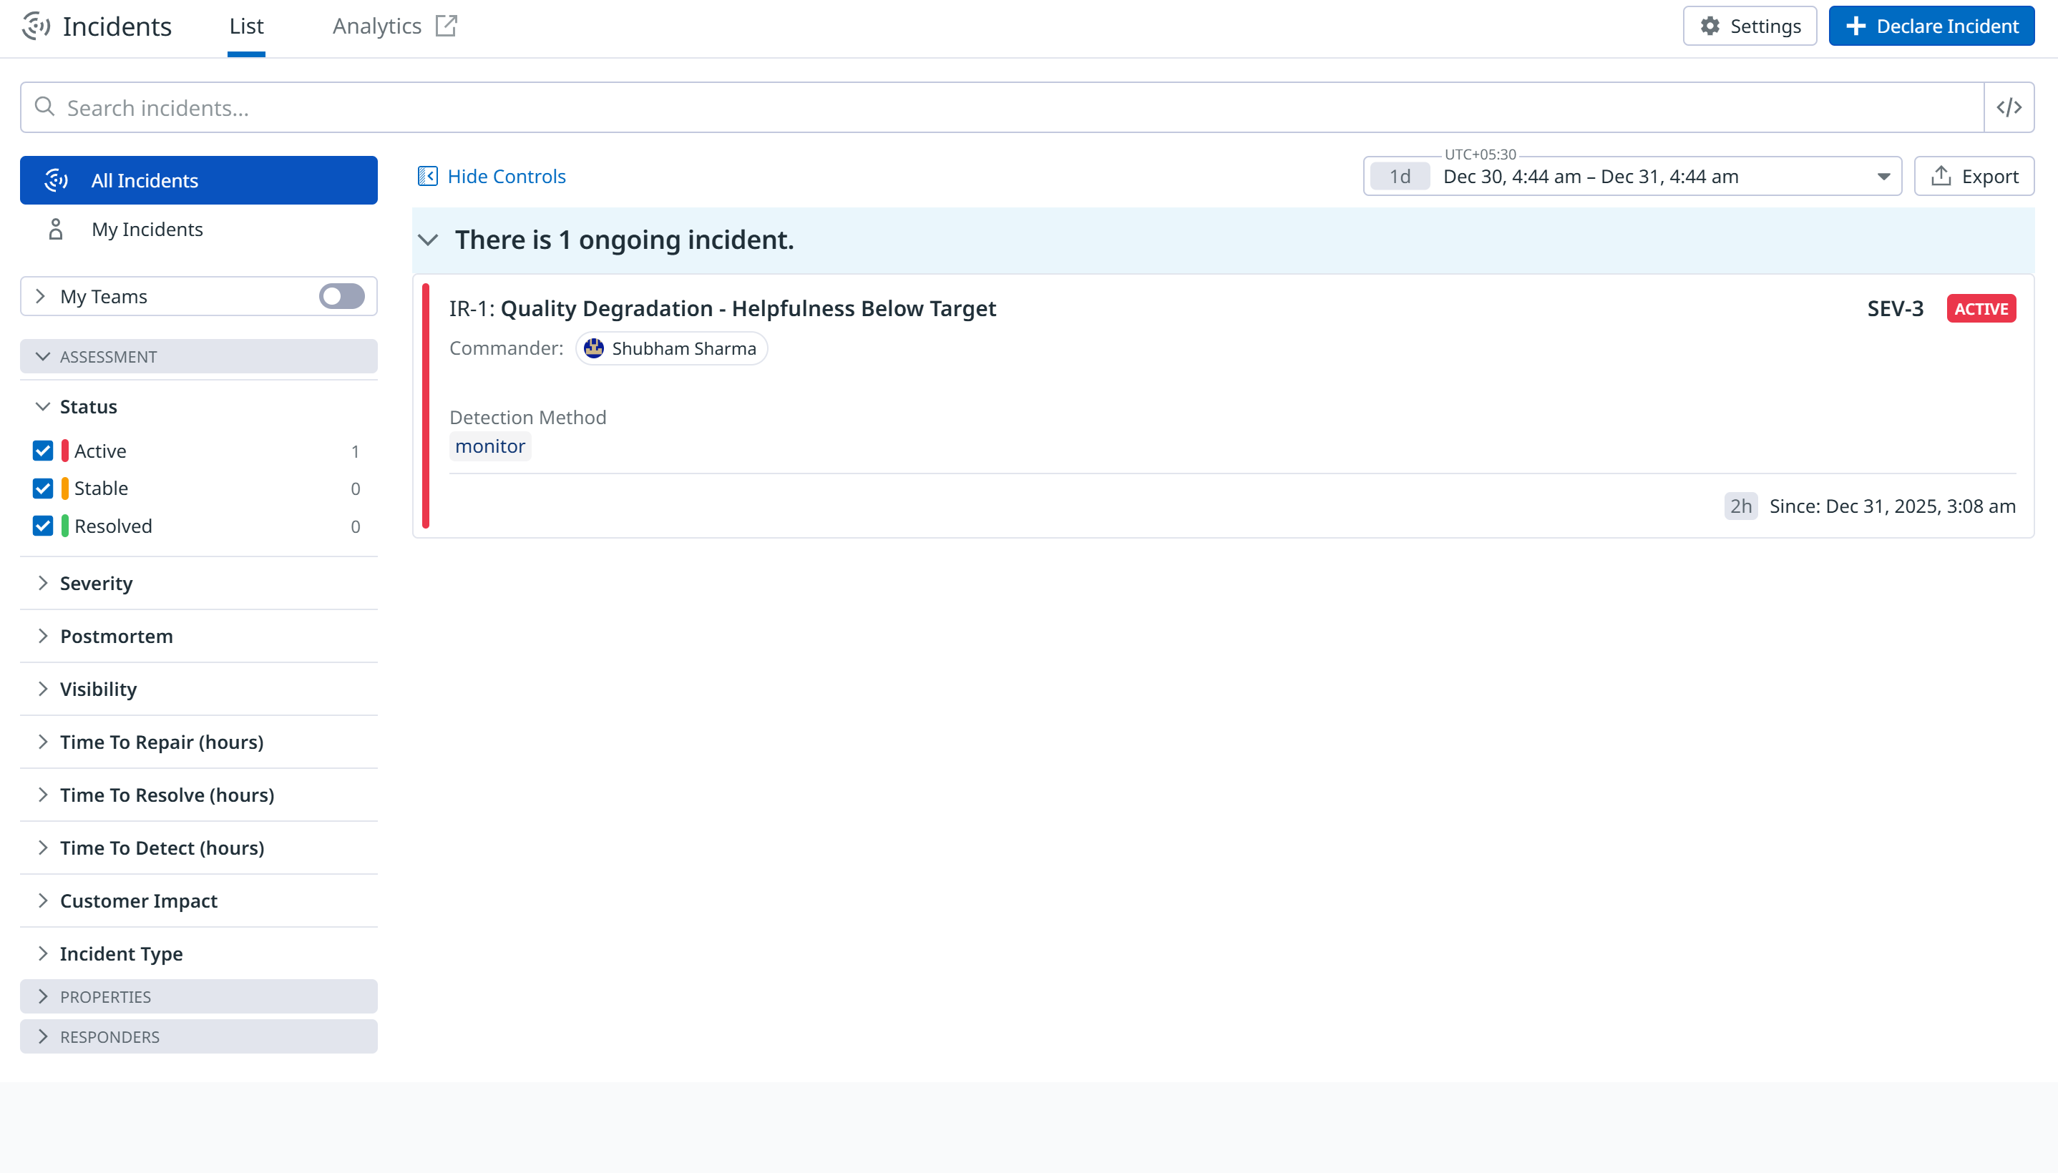Click Shubham Sharma commander avatar
Image resolution: width=2058 pixels, height=1173 pixels.
click(594, 349)
